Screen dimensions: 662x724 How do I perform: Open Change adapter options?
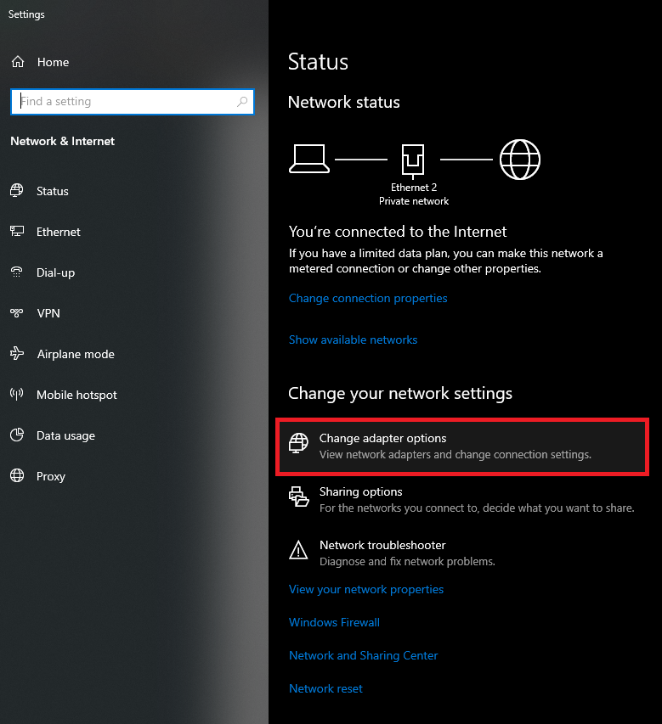[x=462, y=446]
